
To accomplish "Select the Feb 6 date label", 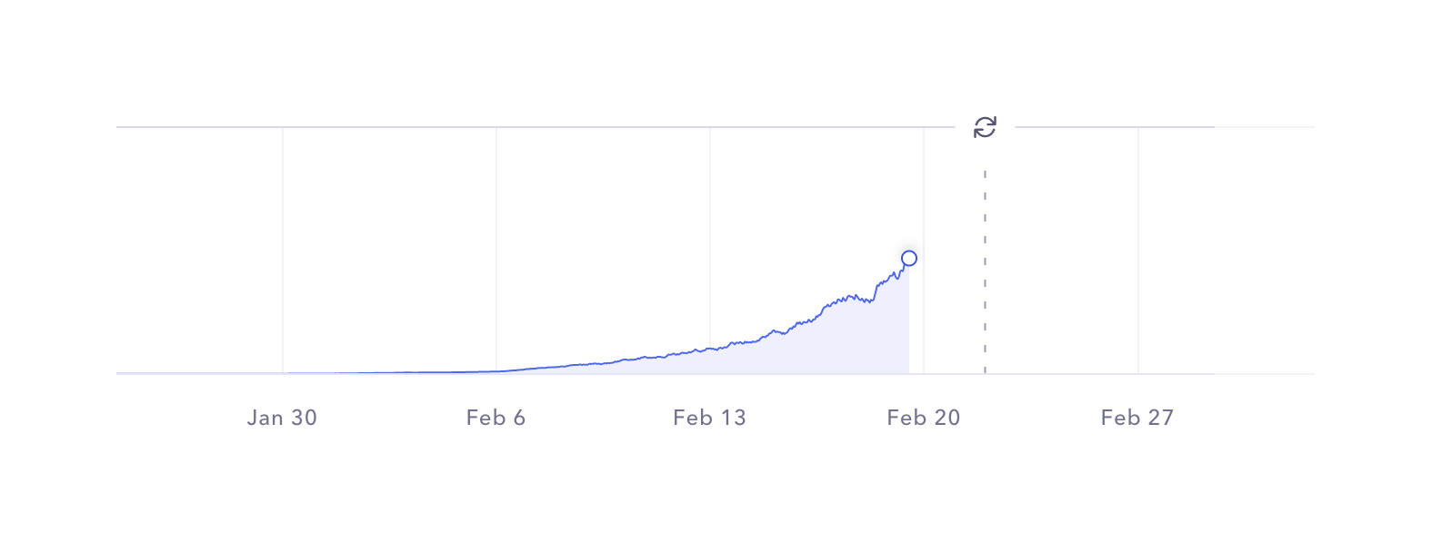I will click(x=496, y=418).
